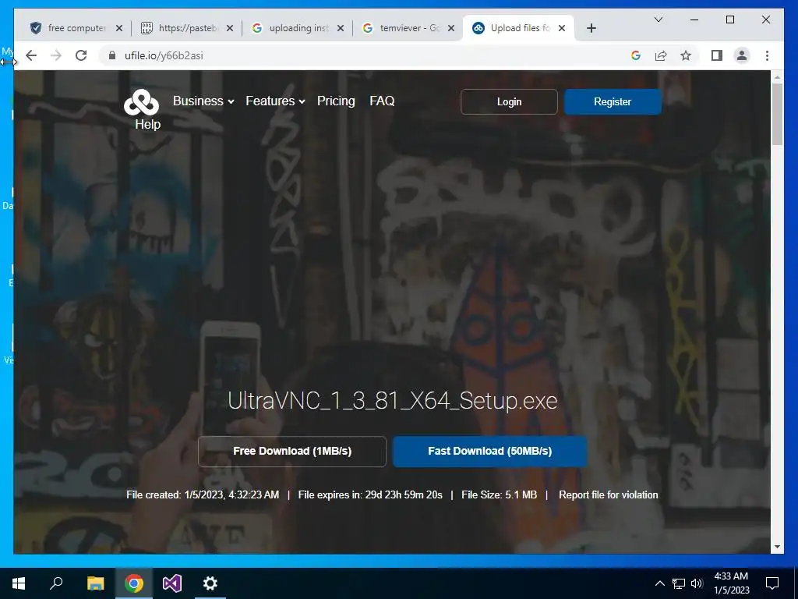Click the Chrome taskbar icon
This screenshot has width=798, height=599.
click(x=133, y=583)
